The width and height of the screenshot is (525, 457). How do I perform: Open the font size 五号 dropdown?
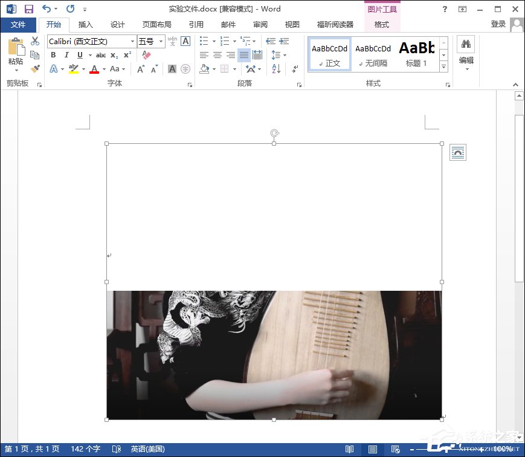click(161, 41)
